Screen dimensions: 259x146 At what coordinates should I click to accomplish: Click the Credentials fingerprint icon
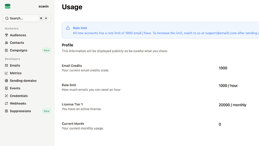coord(6,96)
